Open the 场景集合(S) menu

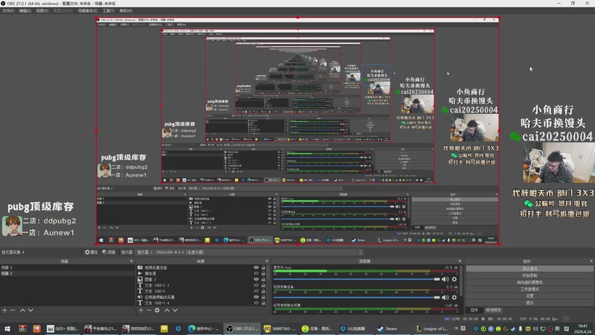(88, 11)
